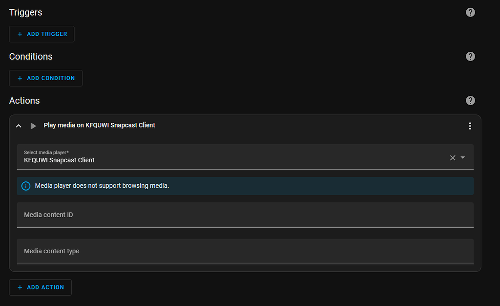
Task: Focus the Media content type field
Action: (245, 251)
